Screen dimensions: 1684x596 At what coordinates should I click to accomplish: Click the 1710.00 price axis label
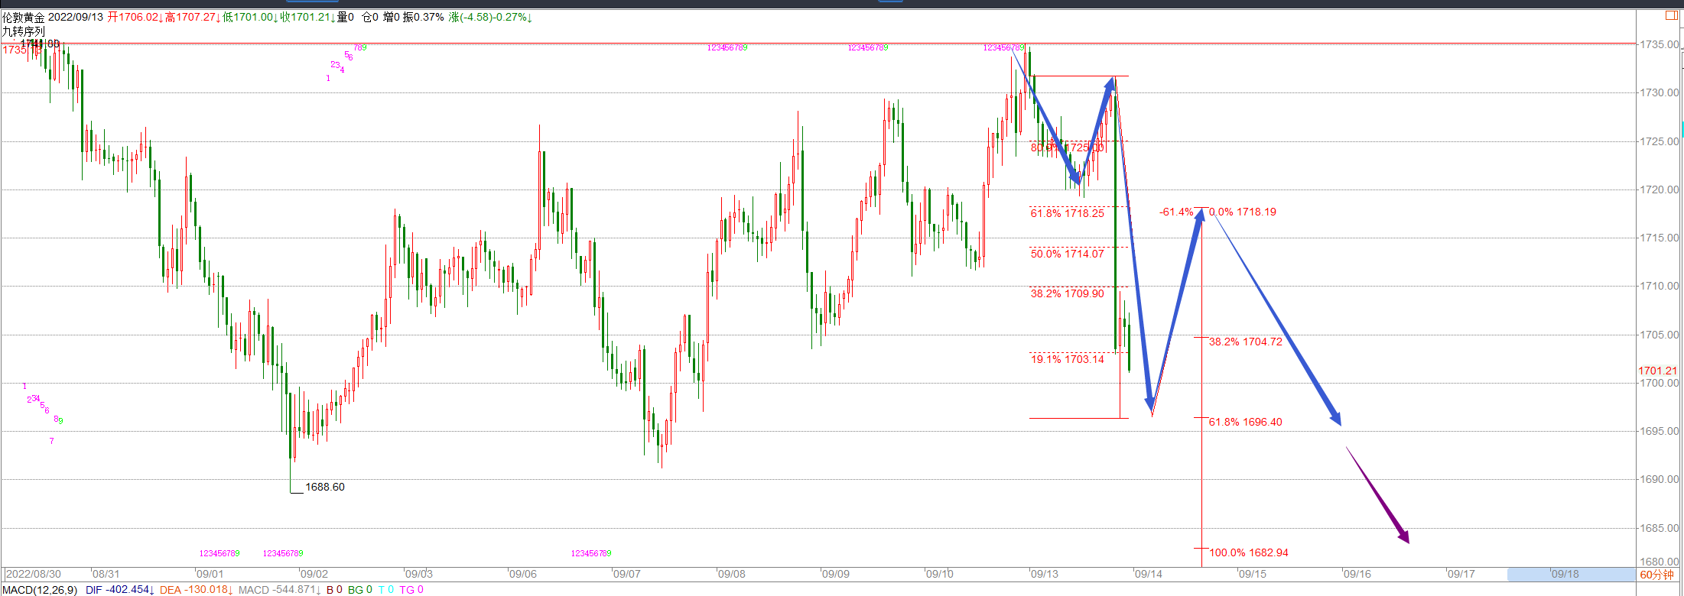[x=1659, y=286]
